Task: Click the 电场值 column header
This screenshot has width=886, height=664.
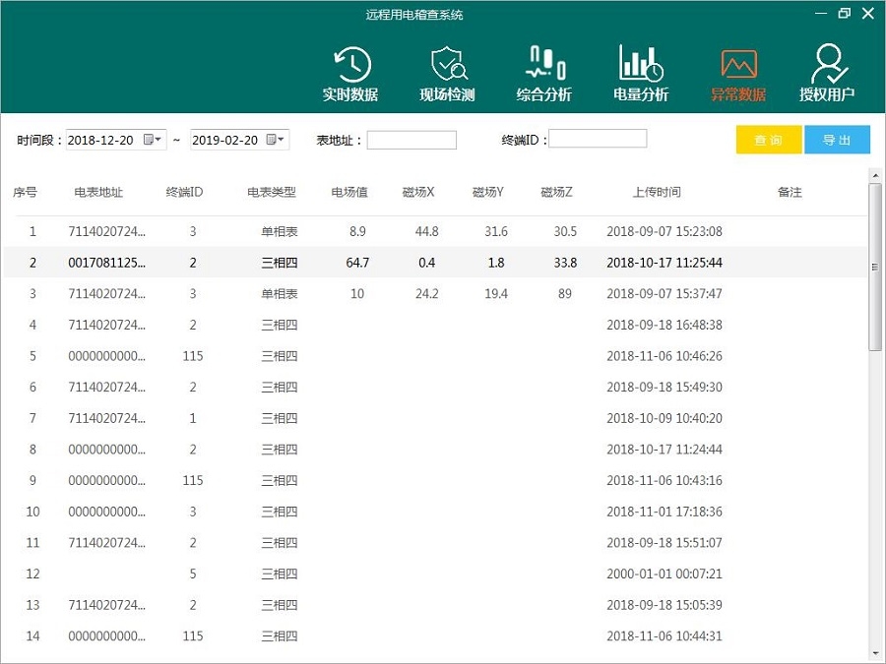Action: (x=349, y=192)
